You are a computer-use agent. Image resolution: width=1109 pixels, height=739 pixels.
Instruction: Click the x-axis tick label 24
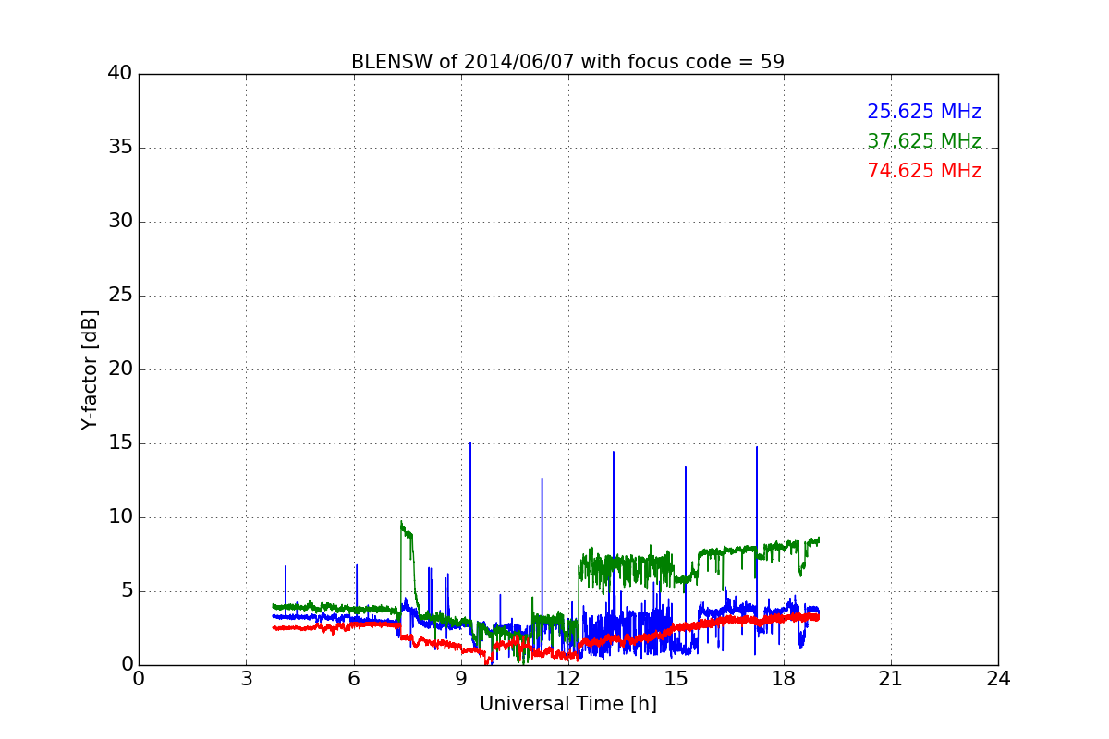coord(998,679)
